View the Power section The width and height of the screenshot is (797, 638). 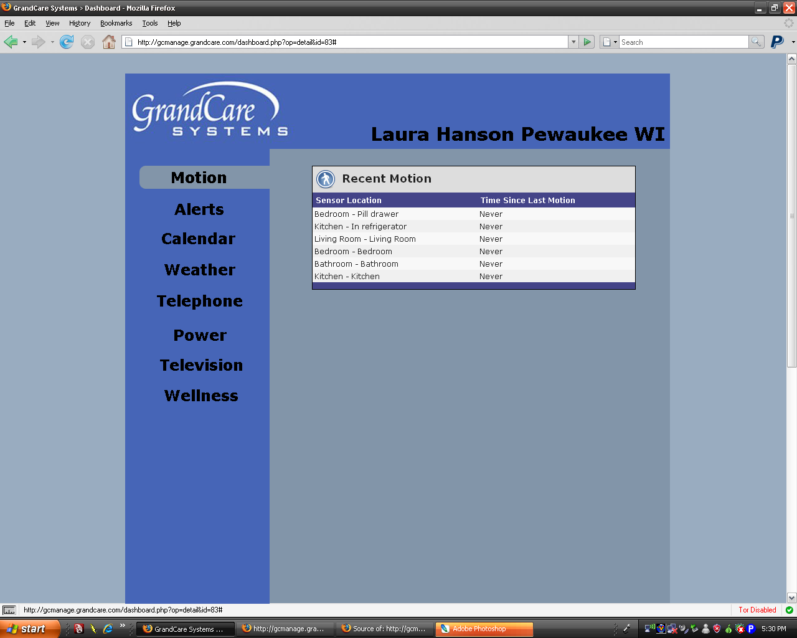click(200, 335)
